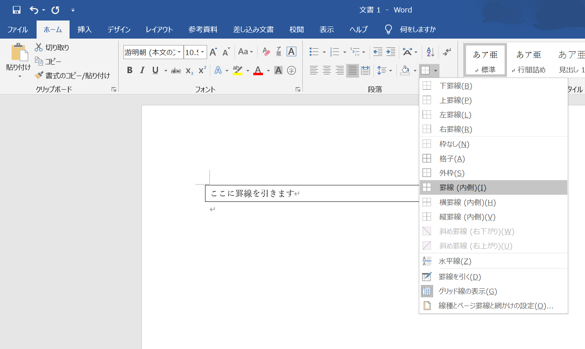Switch to the 参考資料 tab
The image size is (585, 349).
point(203,29)
